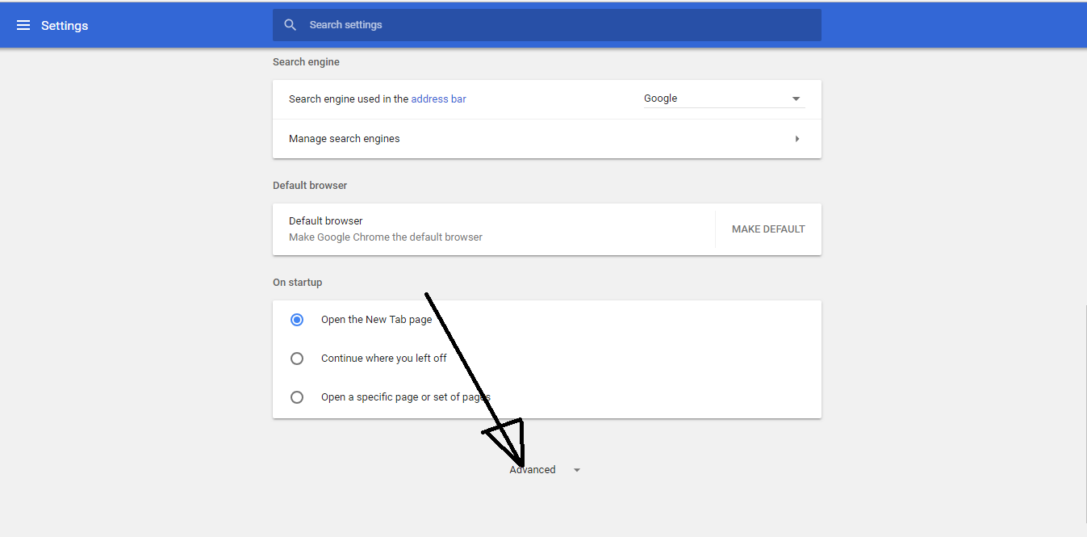Select Open the New Tab page
1087x537 pixels.
pos(297,319)
